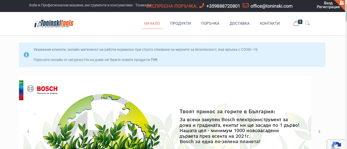347x149 pixels.
Task: Open the НАЧАЛО menu item
Action: (152, 23)
